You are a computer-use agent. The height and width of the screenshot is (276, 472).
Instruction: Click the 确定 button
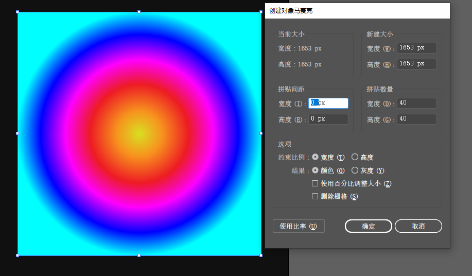(x=369, y=226)
